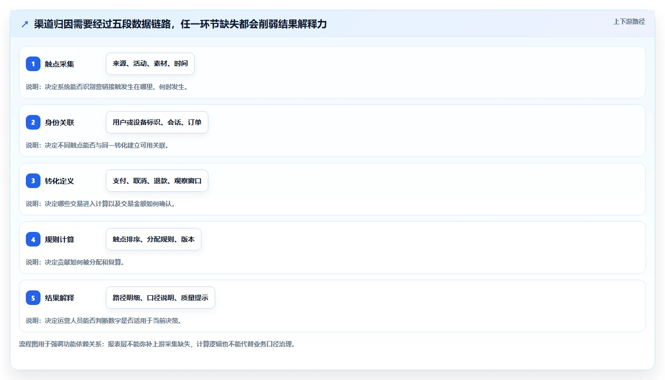Select the 用户或设备标识、会话、订单 chip
The height and width of the screenshot is (380, 665).
tap(157, 122)
